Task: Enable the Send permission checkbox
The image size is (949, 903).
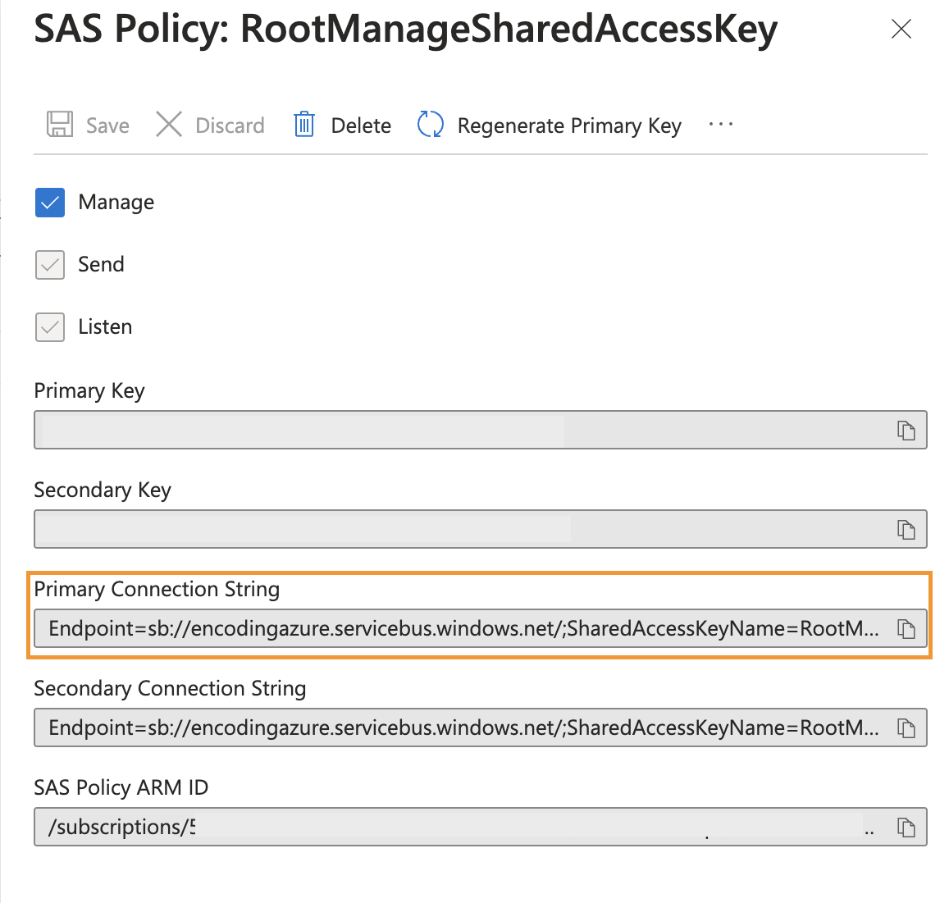Action: tap(49, 264)
